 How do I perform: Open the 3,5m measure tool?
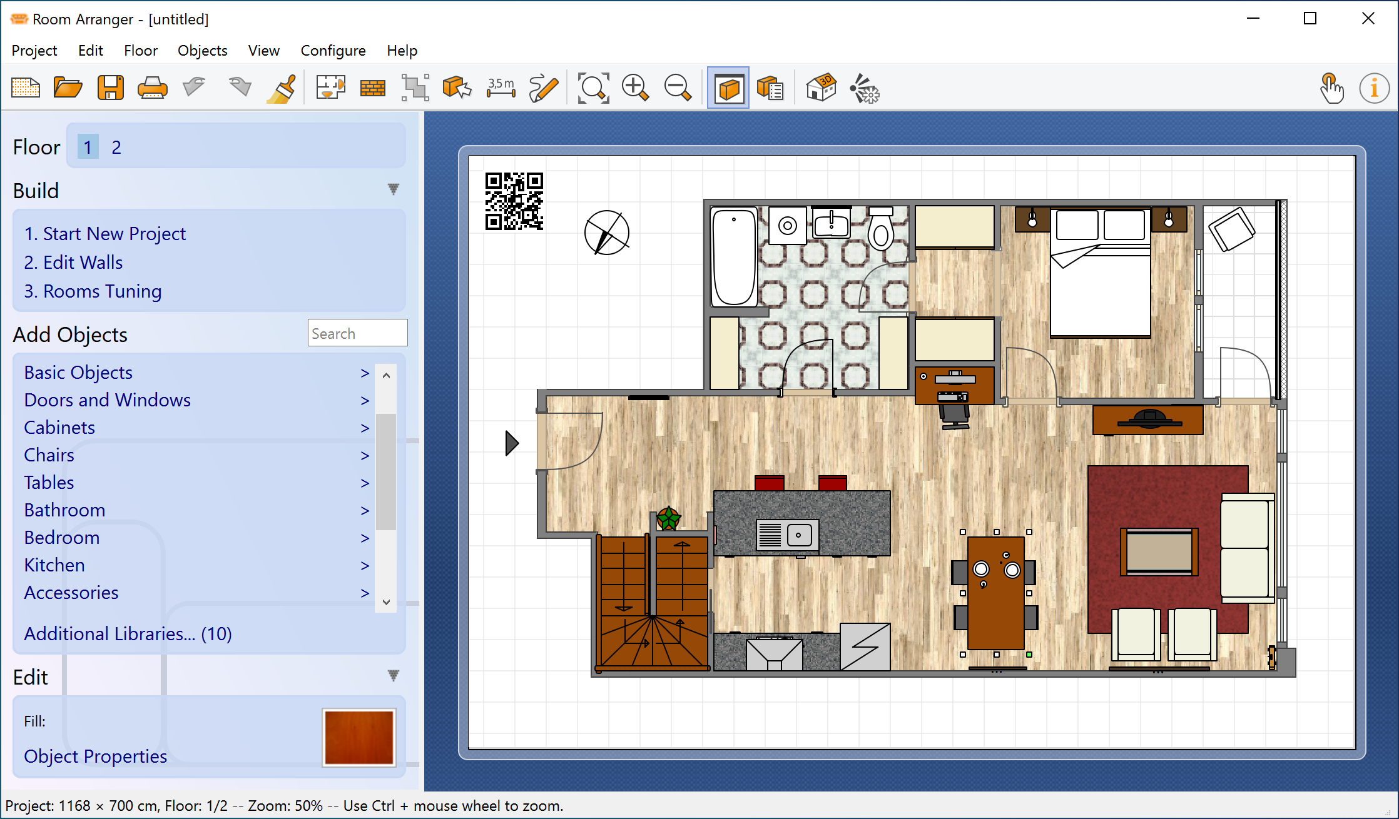point(500,88)
